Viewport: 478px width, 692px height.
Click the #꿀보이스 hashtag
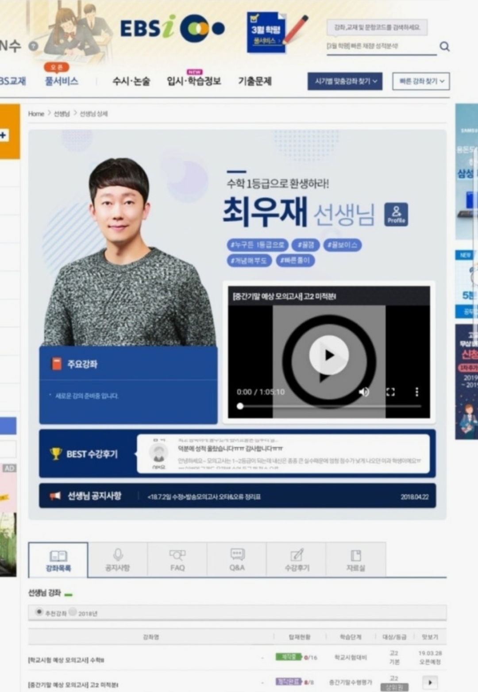(342, 245)
